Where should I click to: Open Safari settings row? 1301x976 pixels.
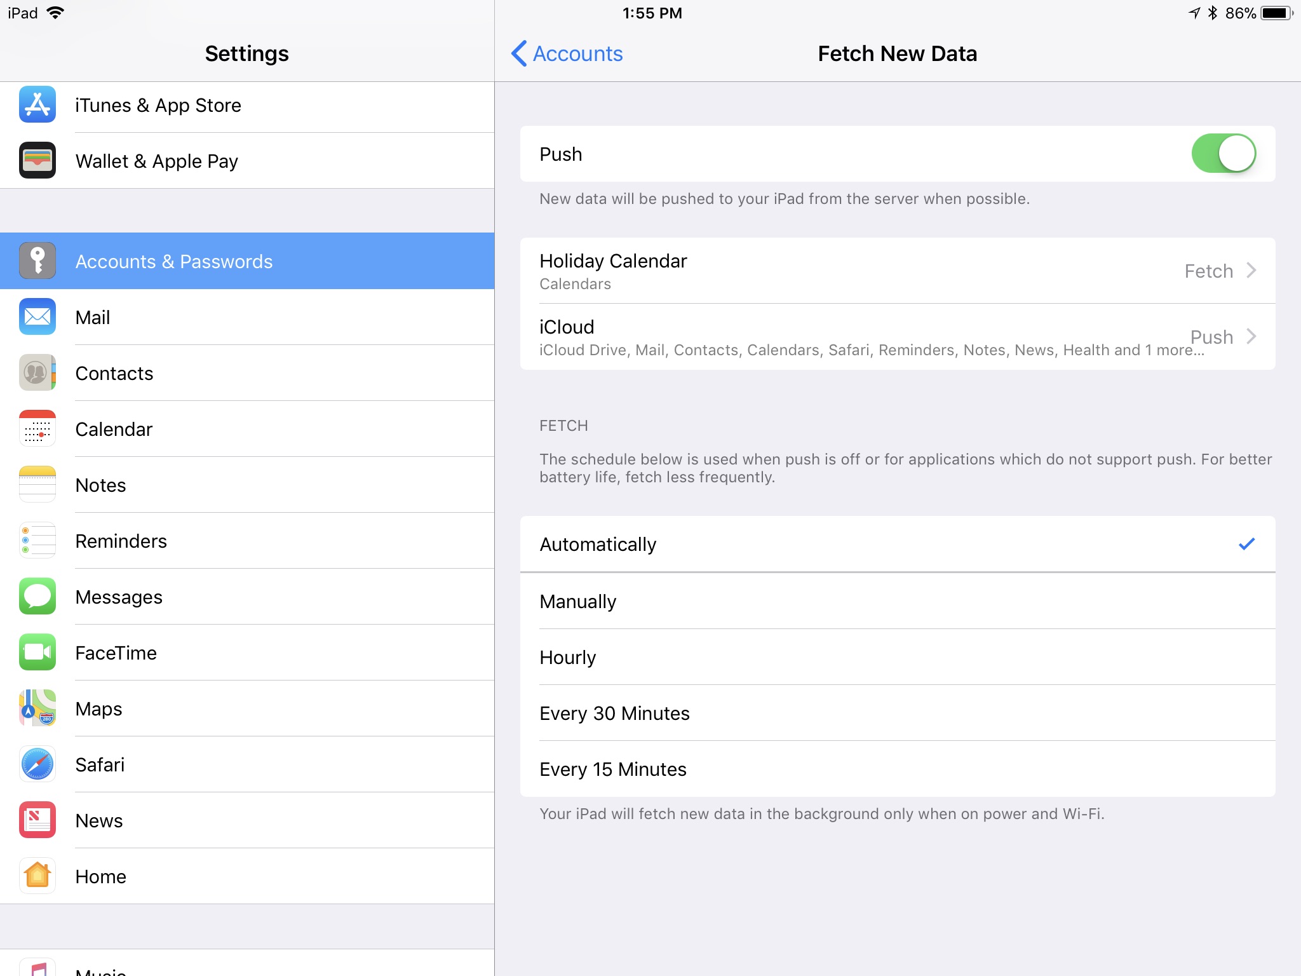point(247,764)
